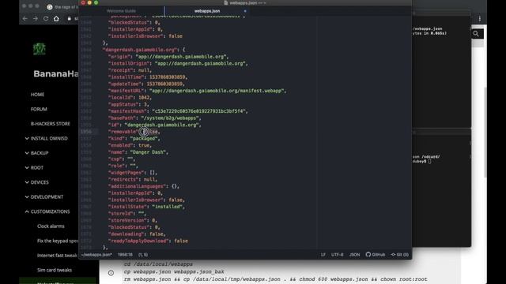Viewport: 506px width, 284px height.
Task: Click the "kind": "packaged" line
Action: (x=134, y=139)
